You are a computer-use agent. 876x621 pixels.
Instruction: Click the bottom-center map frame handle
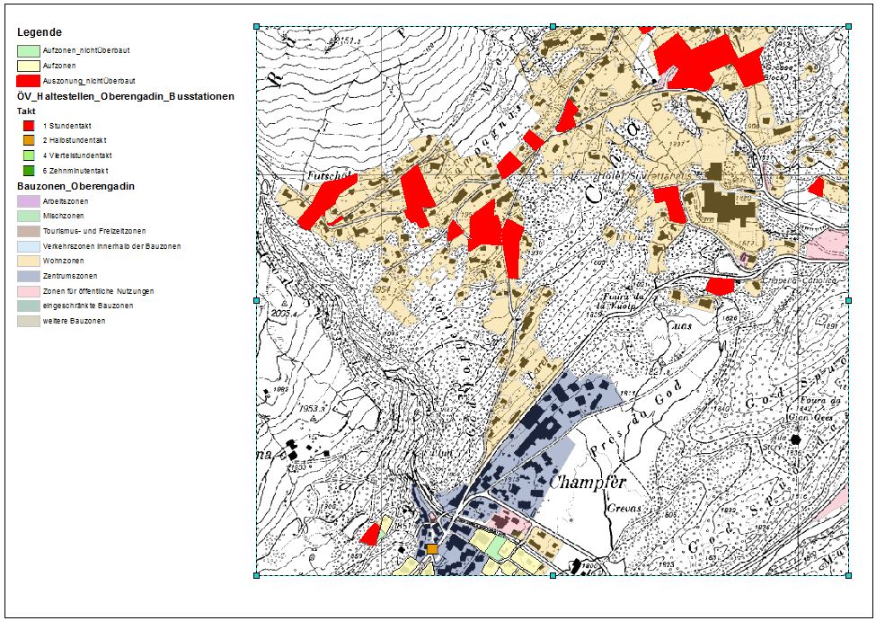553,575
